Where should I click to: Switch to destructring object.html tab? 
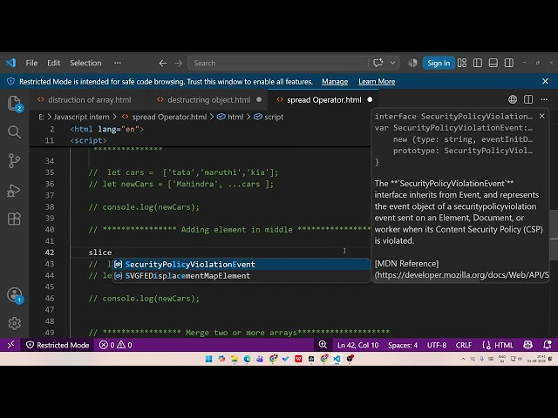[208, 100]
